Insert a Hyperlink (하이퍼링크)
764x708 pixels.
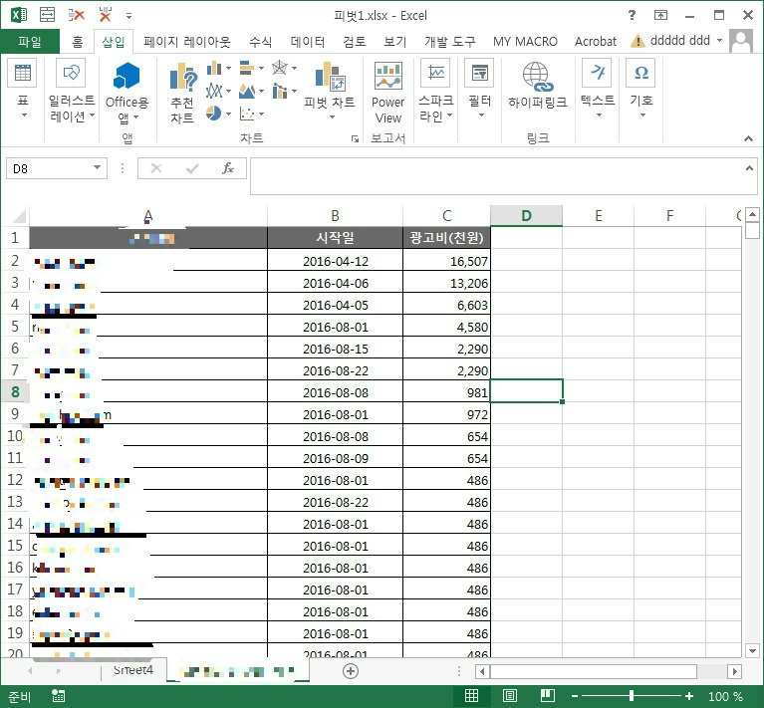tap(538, 86)
